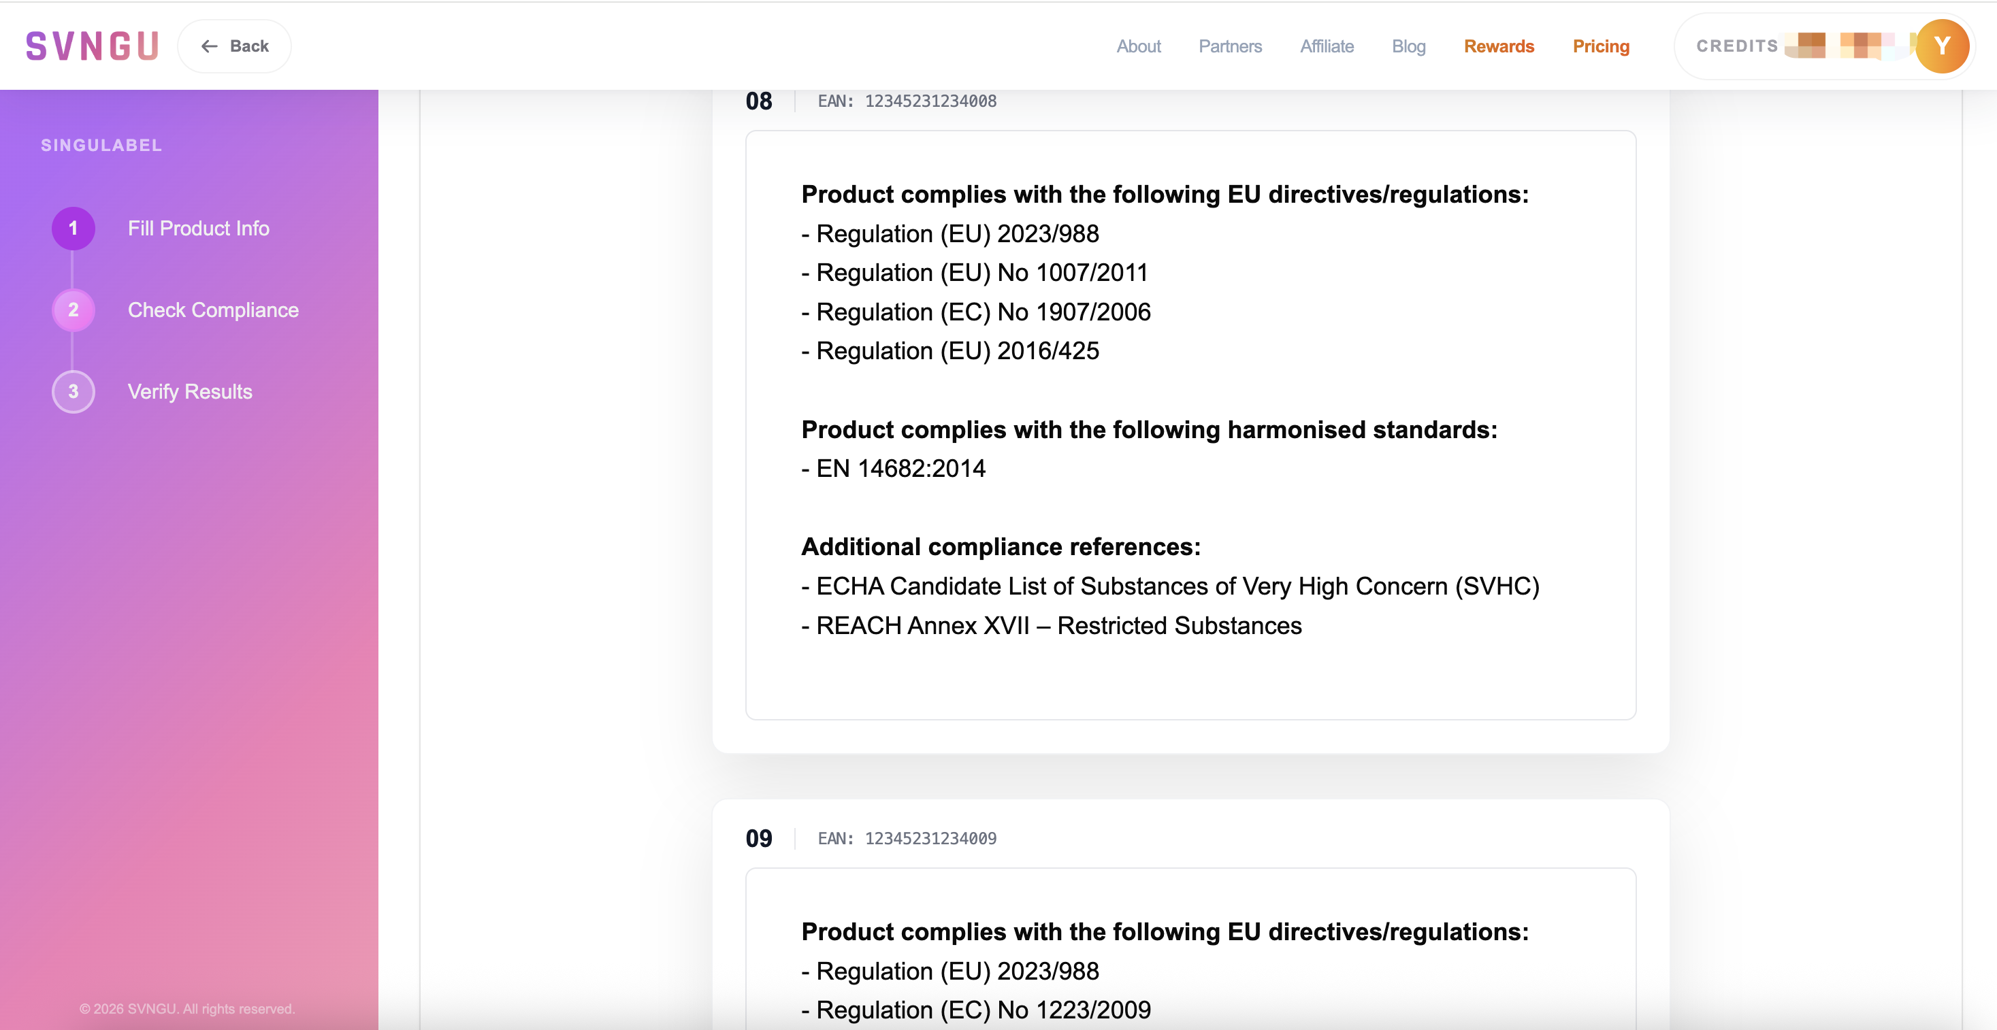Viewport: 1997px width, 1030px height.
Task: Open the About page
Action: pyautogui.click(x=1138, y=46)
